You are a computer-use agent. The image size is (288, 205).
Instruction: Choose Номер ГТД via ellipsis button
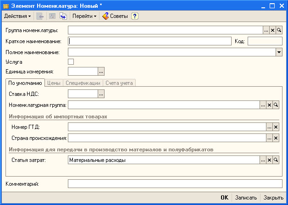pos(269,127)
